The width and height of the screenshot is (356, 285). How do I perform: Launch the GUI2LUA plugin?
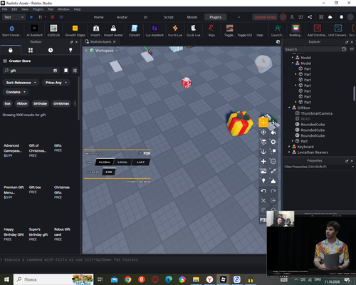point(53,31)
